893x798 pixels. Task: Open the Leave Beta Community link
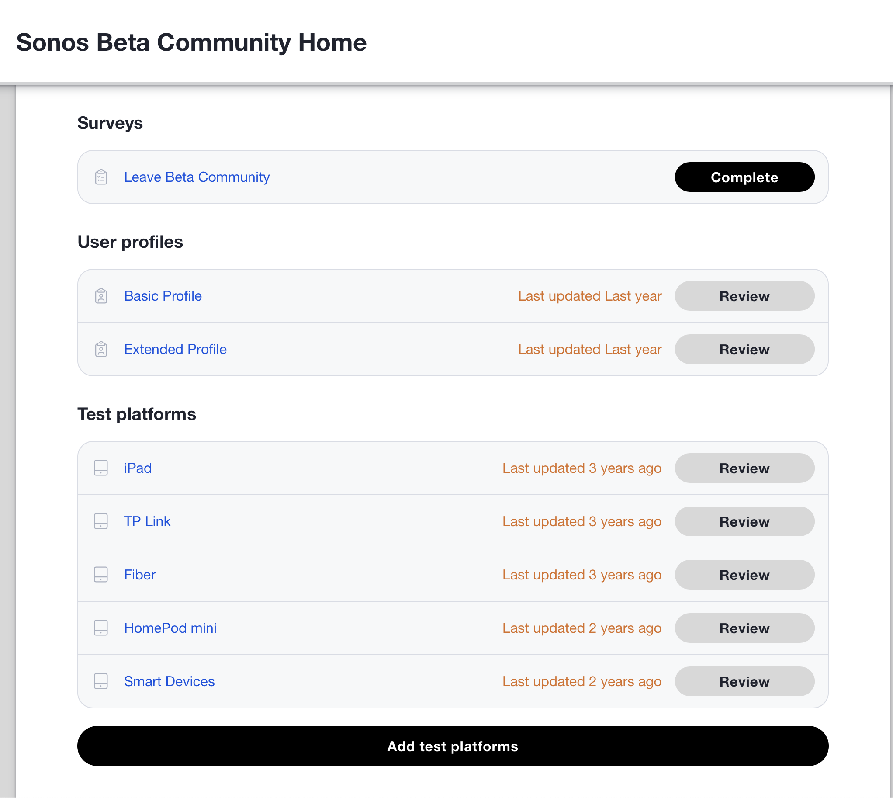coord(197,177)
